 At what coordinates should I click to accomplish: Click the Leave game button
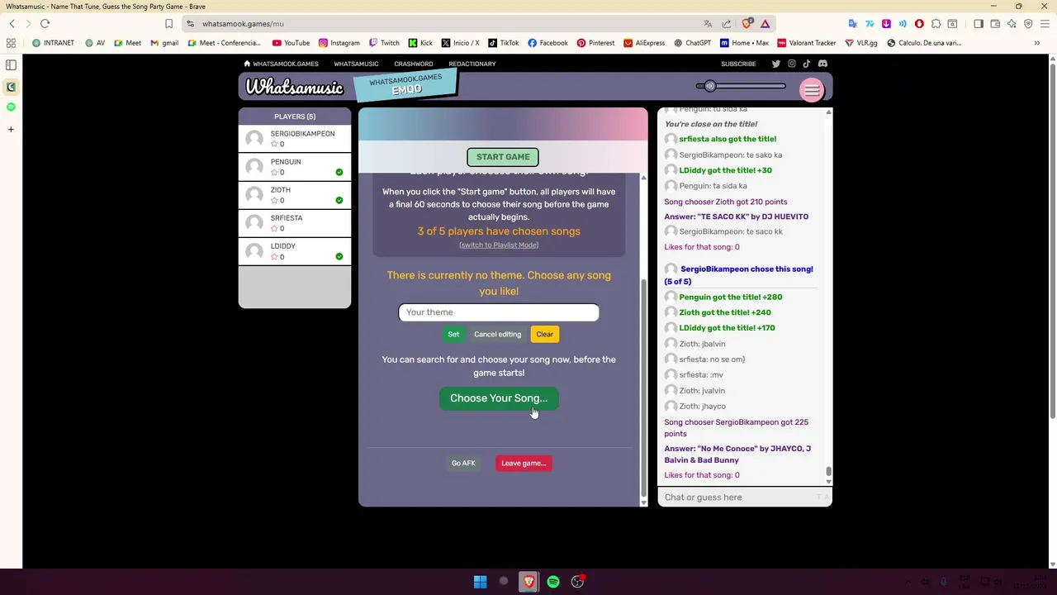tap(524, 463)
